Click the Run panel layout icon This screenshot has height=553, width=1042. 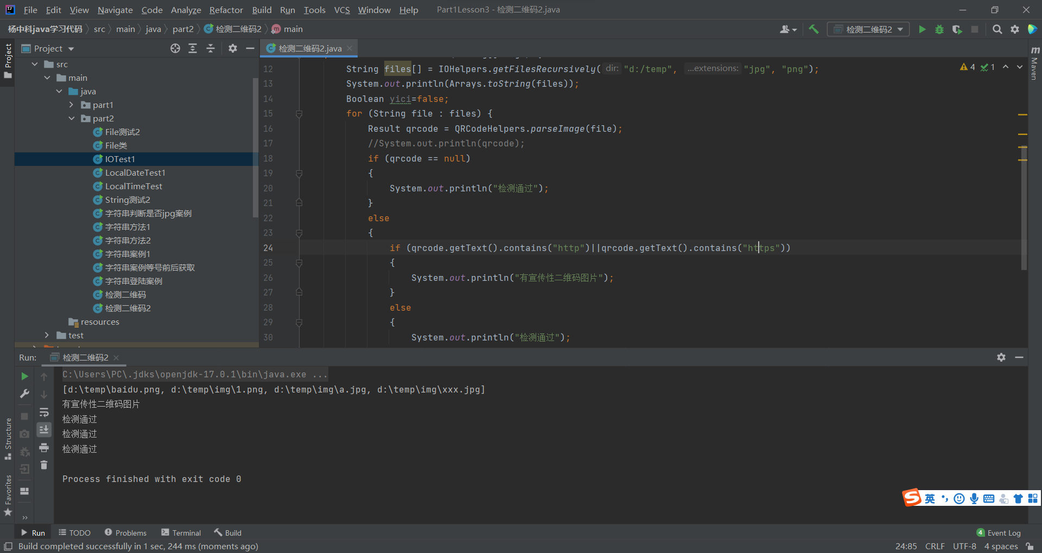pyautogui.click(x=24, y=491)
